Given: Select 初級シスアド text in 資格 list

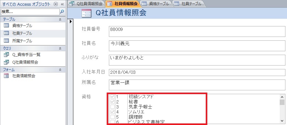Looking at the screenshot, I should pos(141,96).
